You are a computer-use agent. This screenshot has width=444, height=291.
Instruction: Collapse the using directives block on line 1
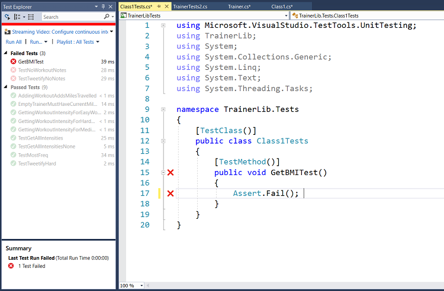tap(163, 25)
